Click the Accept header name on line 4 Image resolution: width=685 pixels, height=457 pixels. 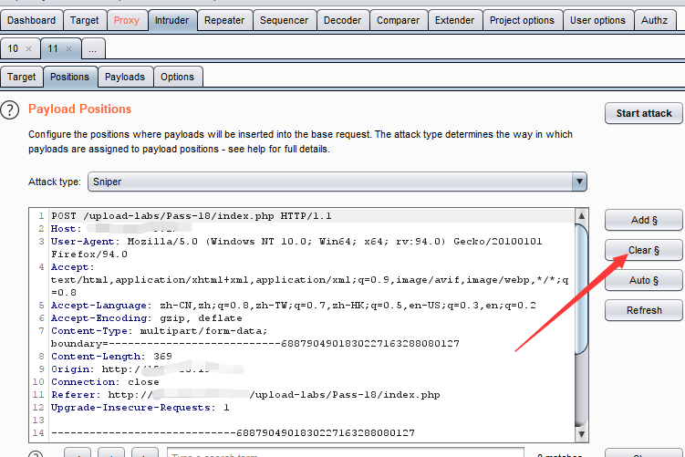point(72,267)
